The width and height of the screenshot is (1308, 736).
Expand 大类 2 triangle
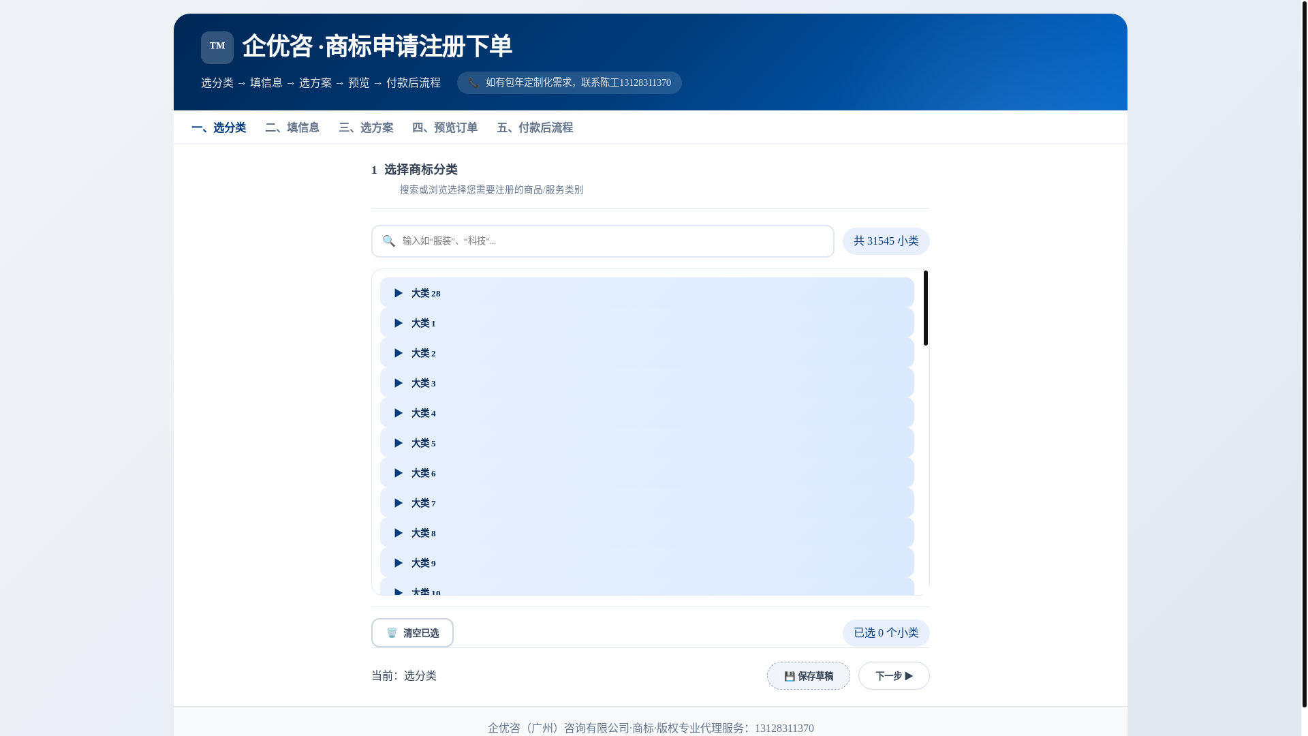point(399,353)
